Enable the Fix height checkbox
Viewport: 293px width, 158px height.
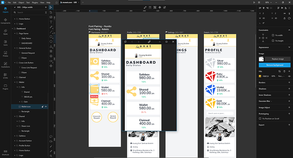pyautogui.click(x=273, y=41)
